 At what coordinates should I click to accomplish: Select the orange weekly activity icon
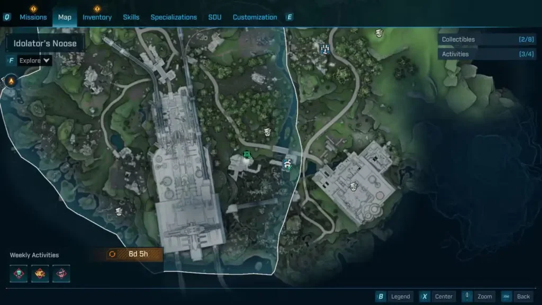pos(40,274)
